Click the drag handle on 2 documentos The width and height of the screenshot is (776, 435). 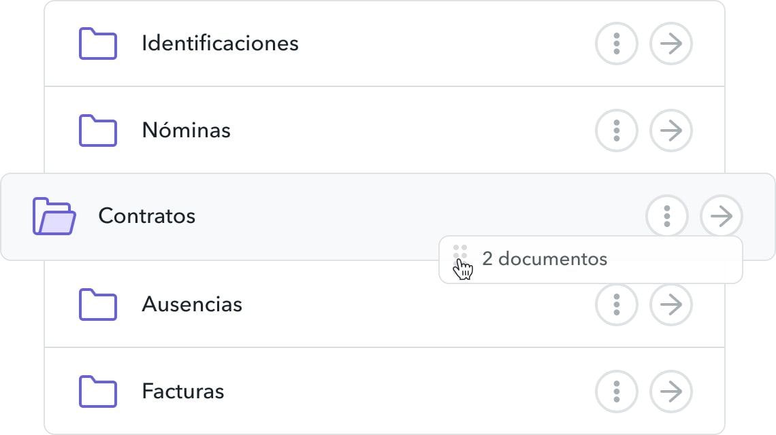tap(461, 252)
